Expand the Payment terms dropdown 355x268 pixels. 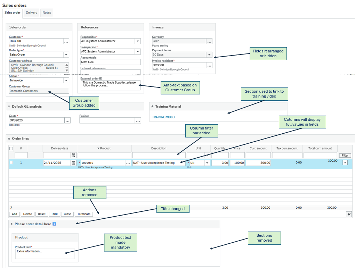tap(209, 55)
